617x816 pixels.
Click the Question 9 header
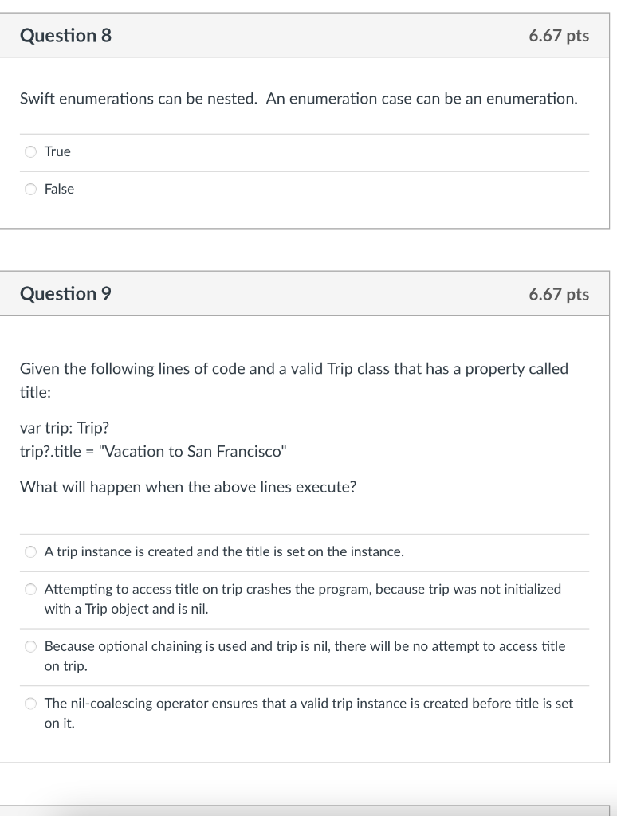coord(66,293)
